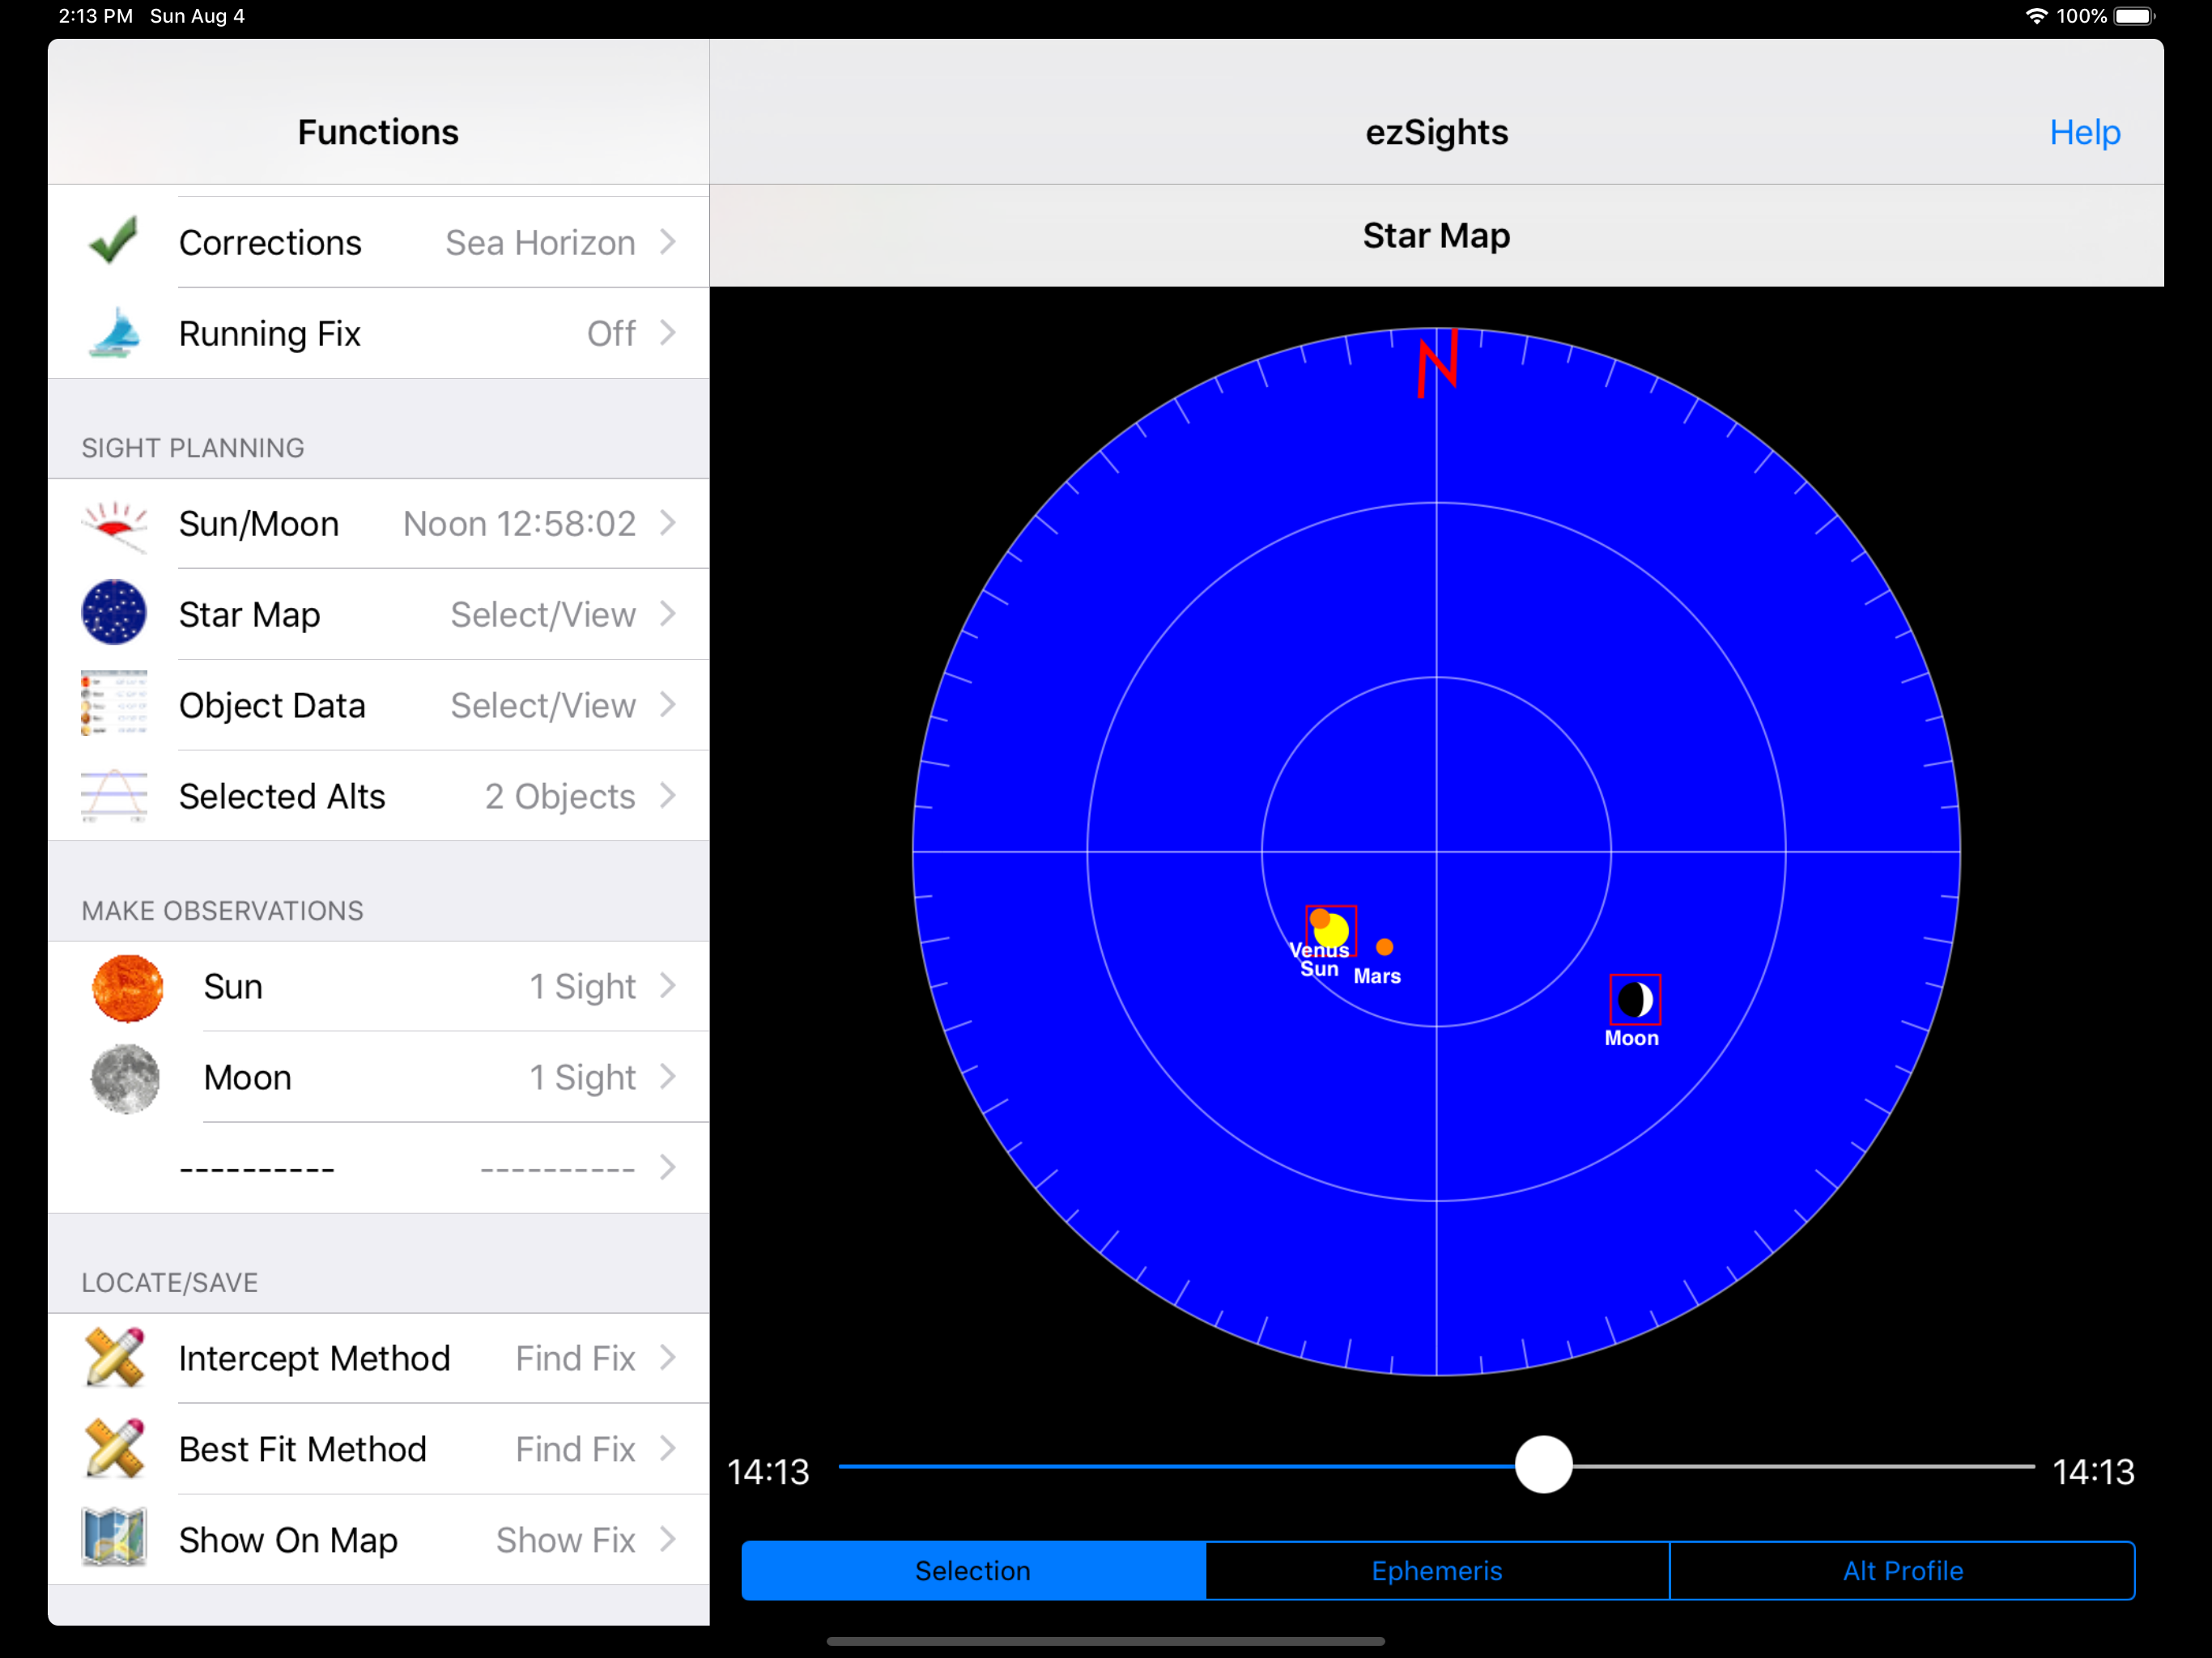
Task: Tap the orange Sun observation icon
Action: (127, 988)
